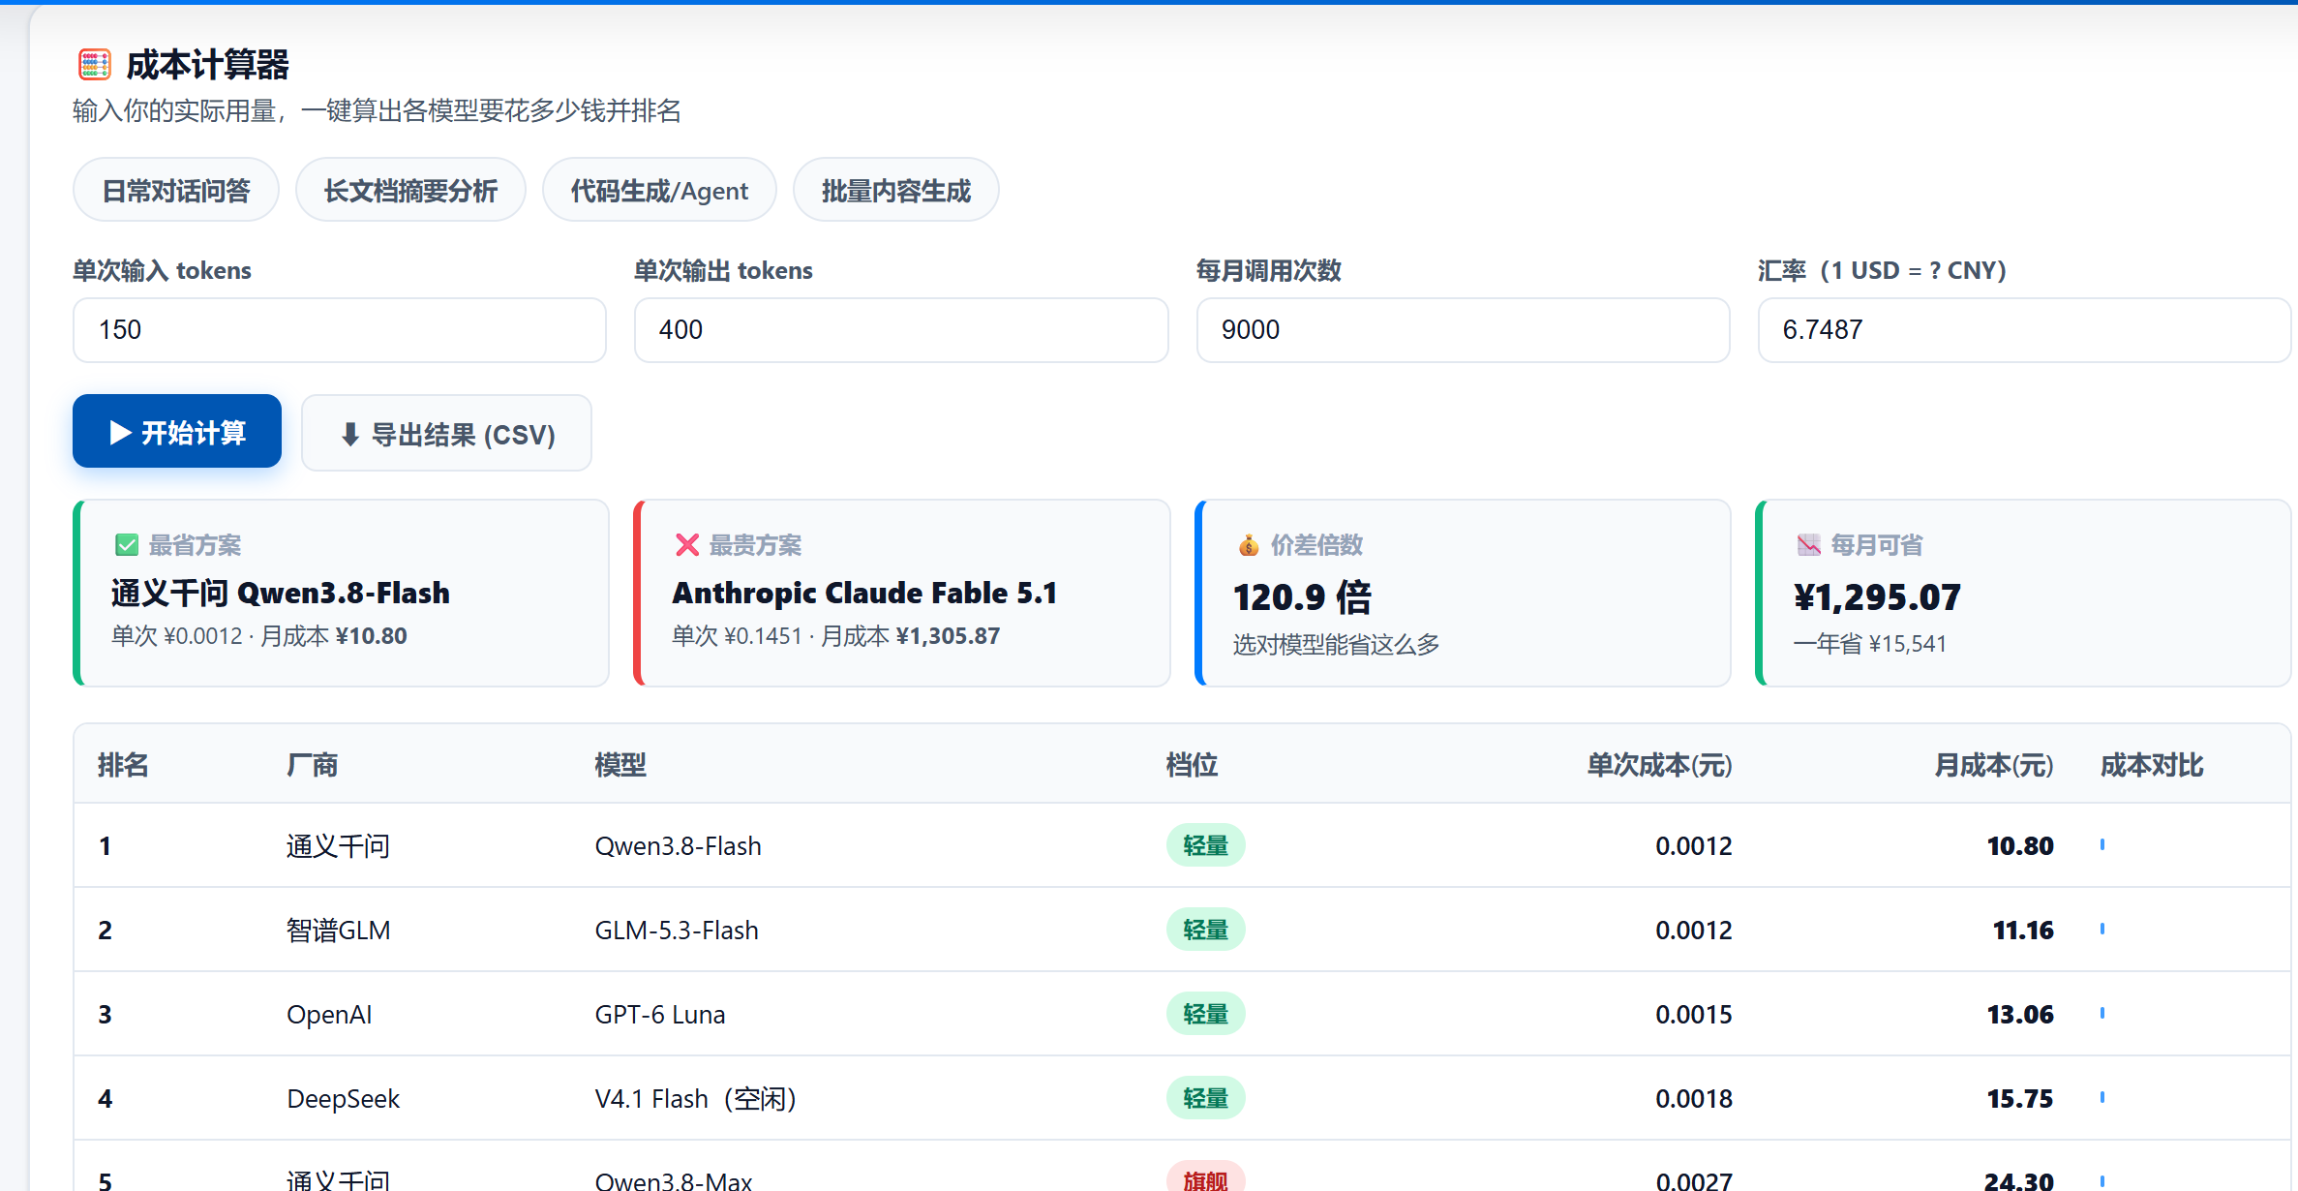
Task: Click the 档位 column header
Action: pyautogui.click(x=1192, y=765)
